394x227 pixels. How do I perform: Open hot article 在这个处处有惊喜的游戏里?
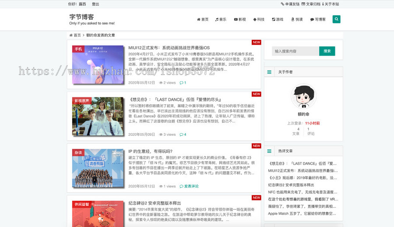pyautogui.click(x=303, y=199)
